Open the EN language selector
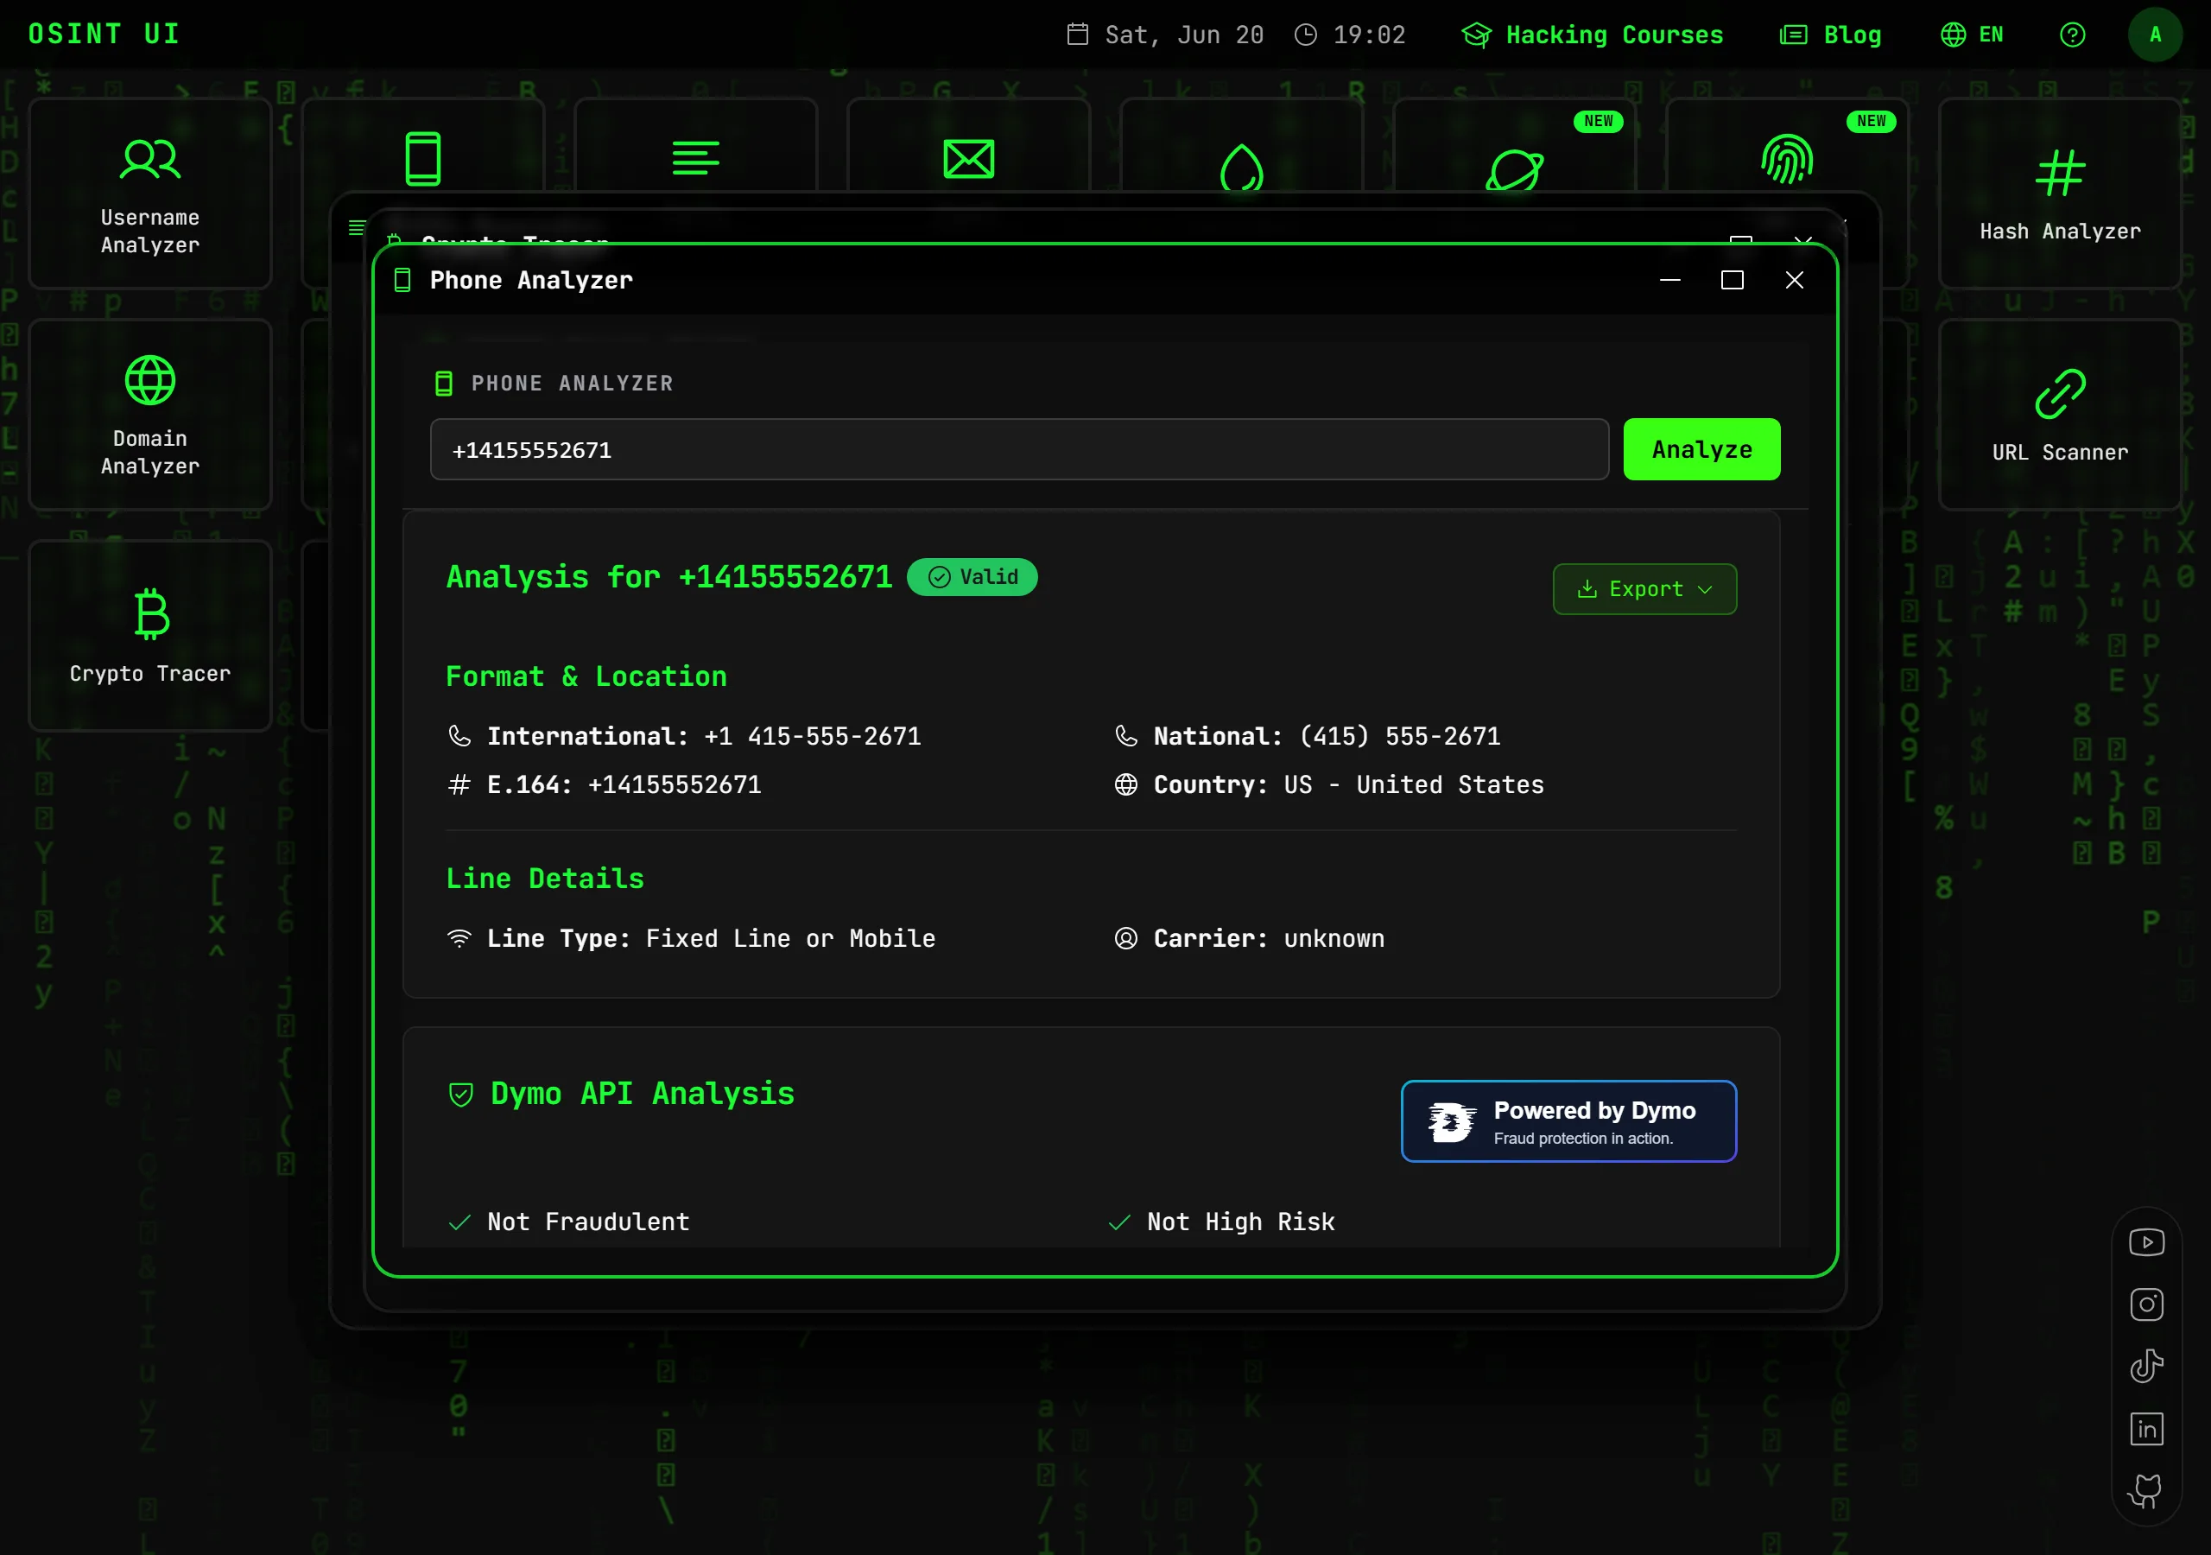Image resolution: width=2211 pixels, height=1555 pixels. (x=1971, y=35)
